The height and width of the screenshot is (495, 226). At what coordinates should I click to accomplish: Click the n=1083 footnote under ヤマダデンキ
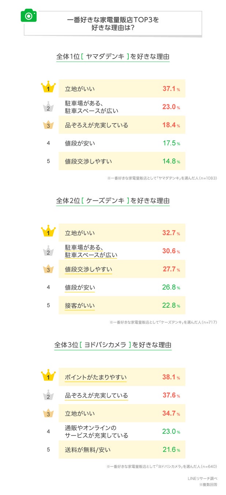coord(162,178)
